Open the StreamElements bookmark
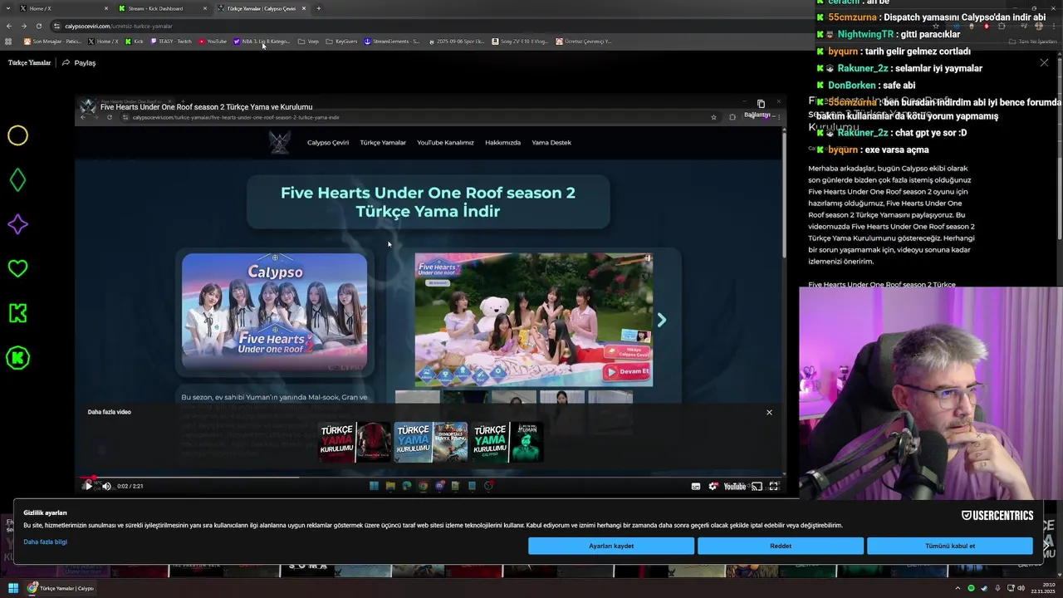Image resolution: width=1063 pixels, height=598 pixels. pos(392,41)
